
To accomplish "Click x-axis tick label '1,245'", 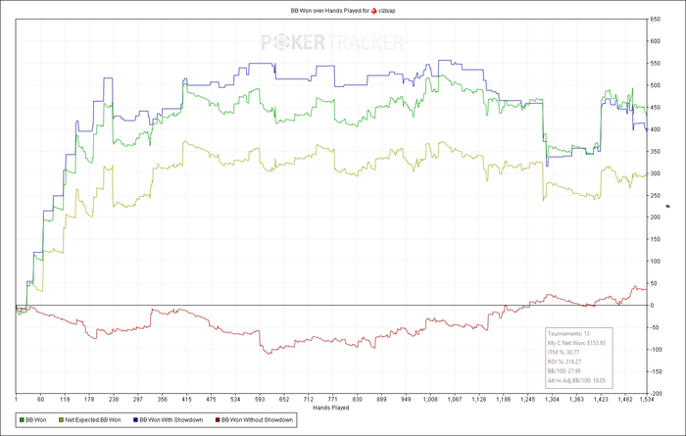I will pos(528,400).
